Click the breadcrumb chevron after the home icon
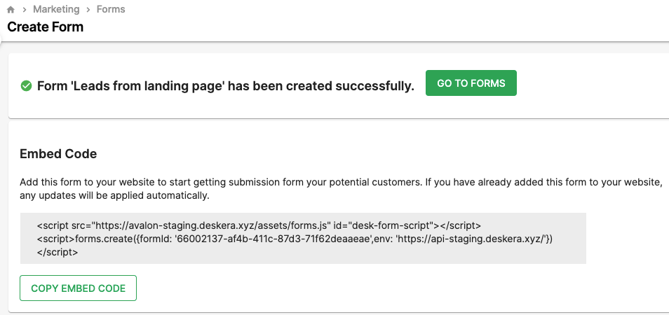The height and width of the screenshot is (315, 669). 25,9
